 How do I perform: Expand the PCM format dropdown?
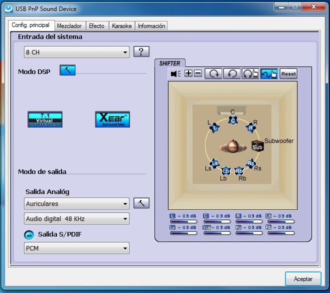click(x=76, y=248)
